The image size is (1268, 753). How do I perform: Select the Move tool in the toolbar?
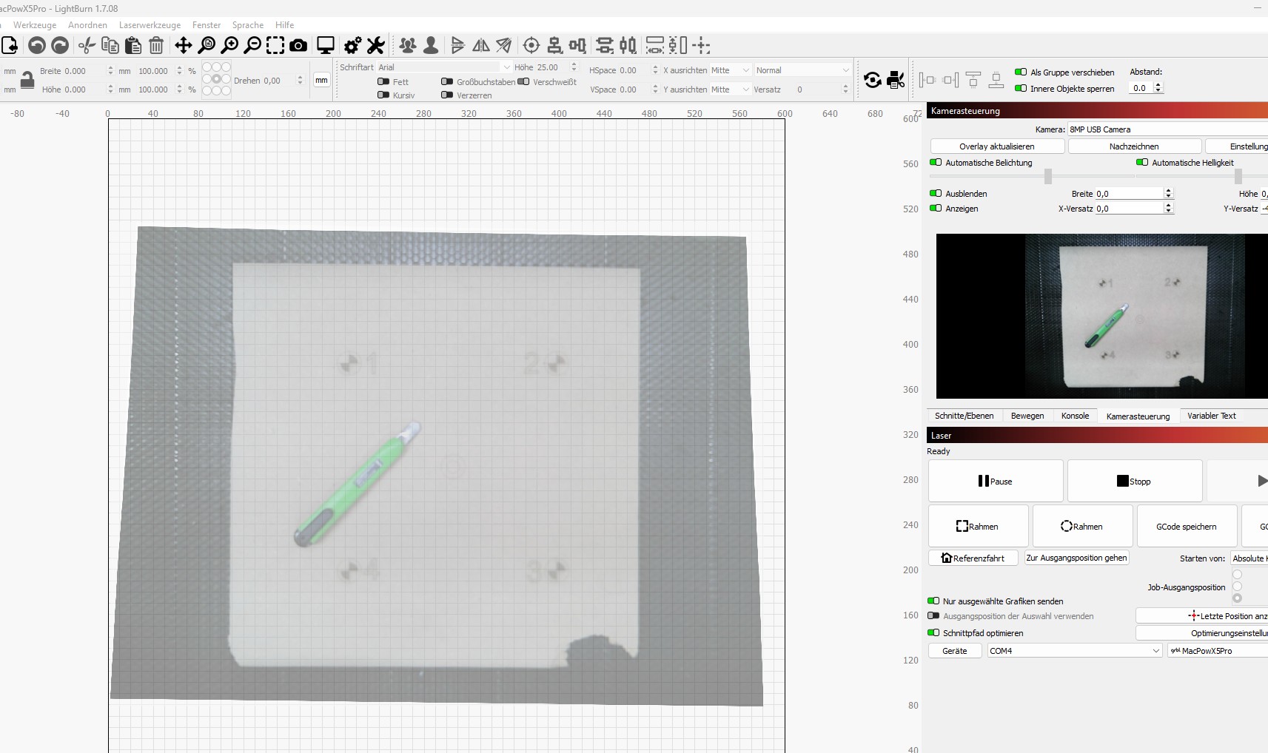click(182, 45)
